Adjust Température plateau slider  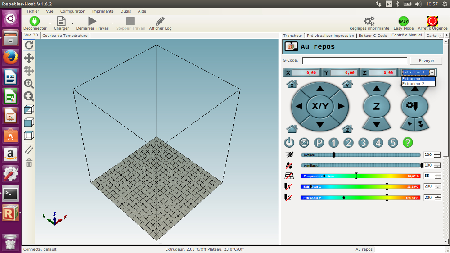point(361,176)
